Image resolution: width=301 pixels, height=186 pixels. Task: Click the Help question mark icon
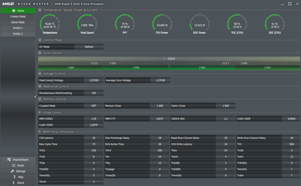click(x=13, y=177)
